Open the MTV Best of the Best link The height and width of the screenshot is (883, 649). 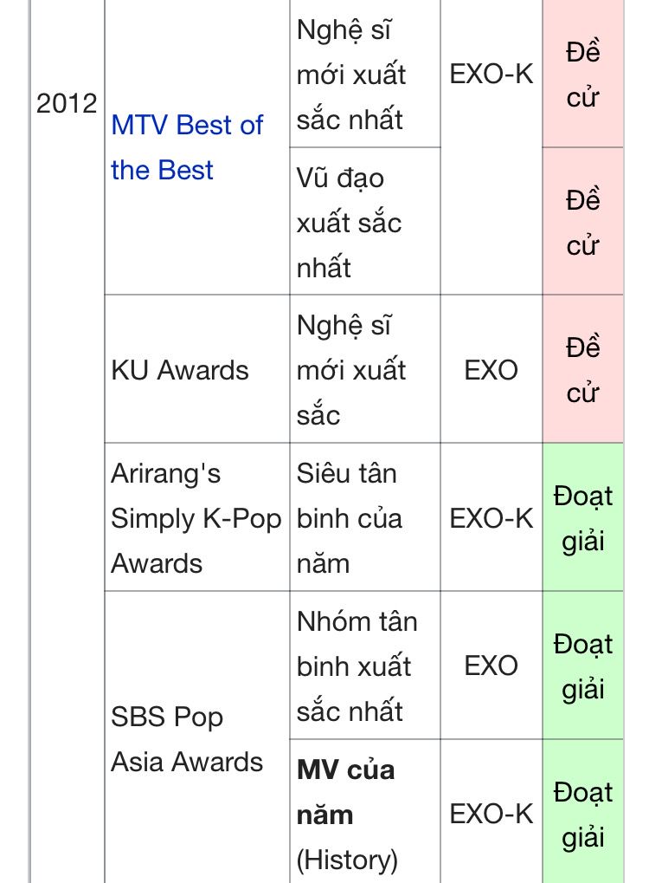[x=187, y=147]
